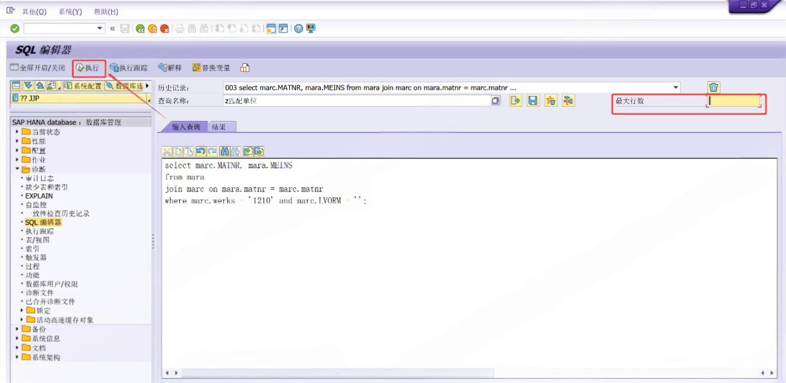This screenshot has height=383, width=786.
Task: Expand the 系统信息 folder
Action: click(17, 338)
